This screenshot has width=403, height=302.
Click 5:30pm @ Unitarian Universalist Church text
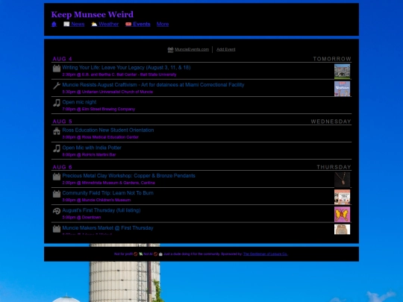pos(107,92)
